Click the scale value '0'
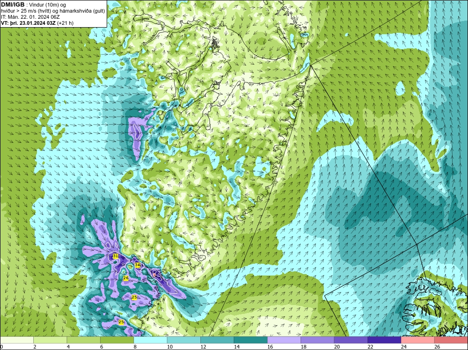 (x=1, y=347)
